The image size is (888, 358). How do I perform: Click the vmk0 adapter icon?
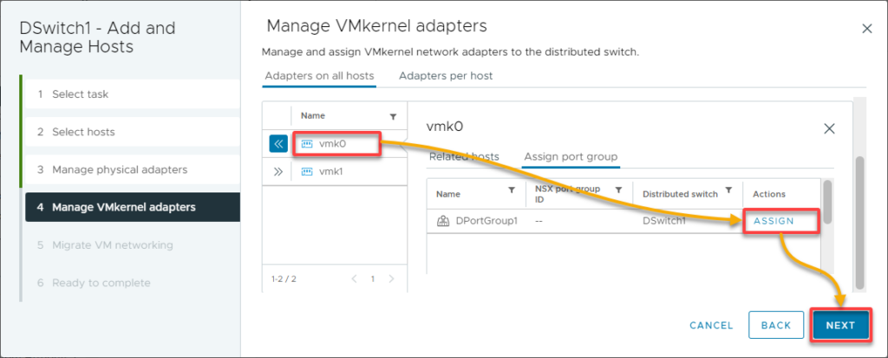(307, 143)
